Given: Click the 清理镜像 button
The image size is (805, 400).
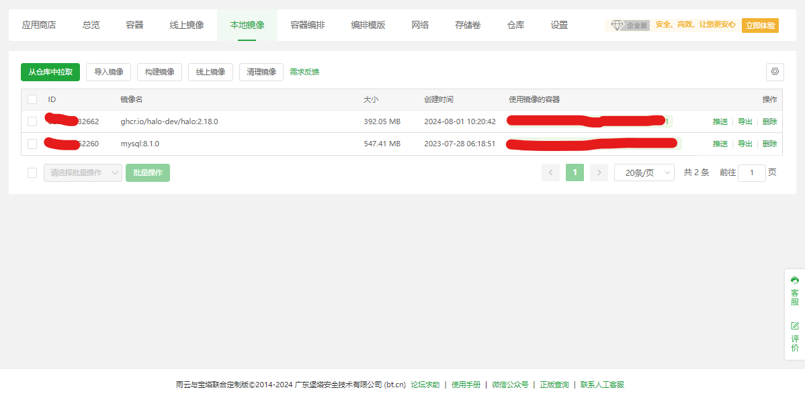Looking at the screenshot, I should 261,72.
